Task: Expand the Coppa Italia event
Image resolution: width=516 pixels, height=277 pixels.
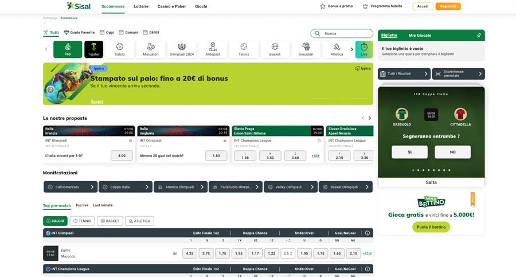Action: pos(126,187)
